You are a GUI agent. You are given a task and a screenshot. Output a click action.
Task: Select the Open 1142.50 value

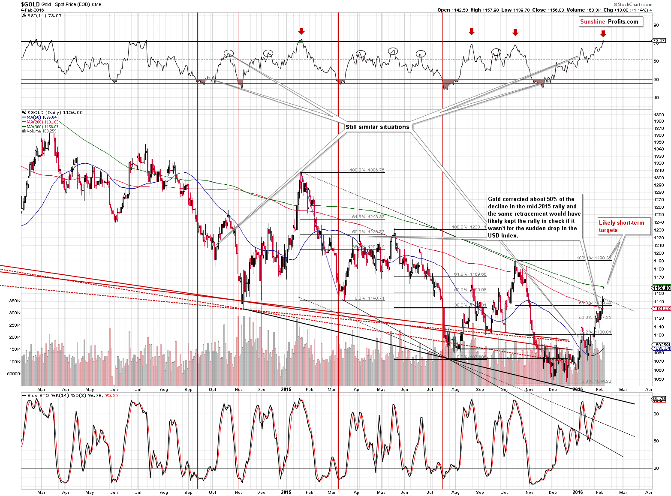(x=453, y=10)
